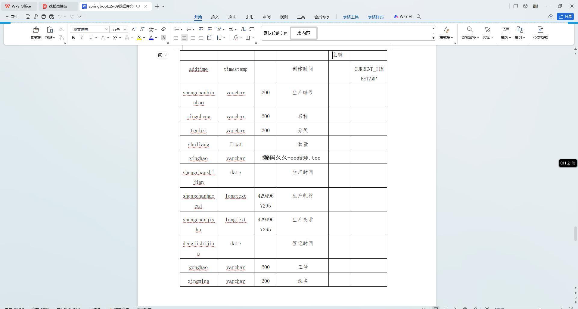Click the search magnifier in ribbon tabs
The height and width of the screenshot is (309, 578).
pyautogui.click(x=419, y=17)
